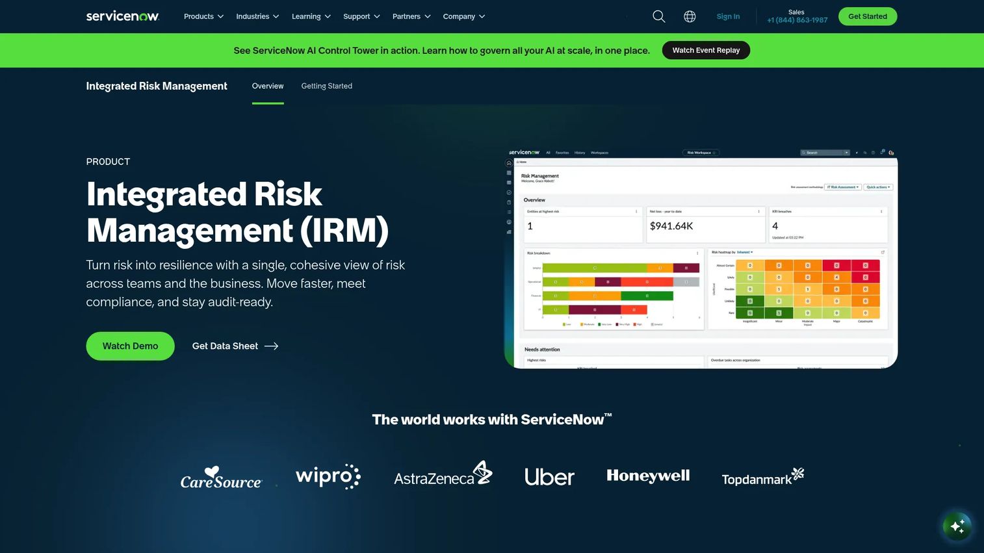Click the 'The world works with ServiceNow' heading
The image size is (984, 553).
[x=492, y=420]
